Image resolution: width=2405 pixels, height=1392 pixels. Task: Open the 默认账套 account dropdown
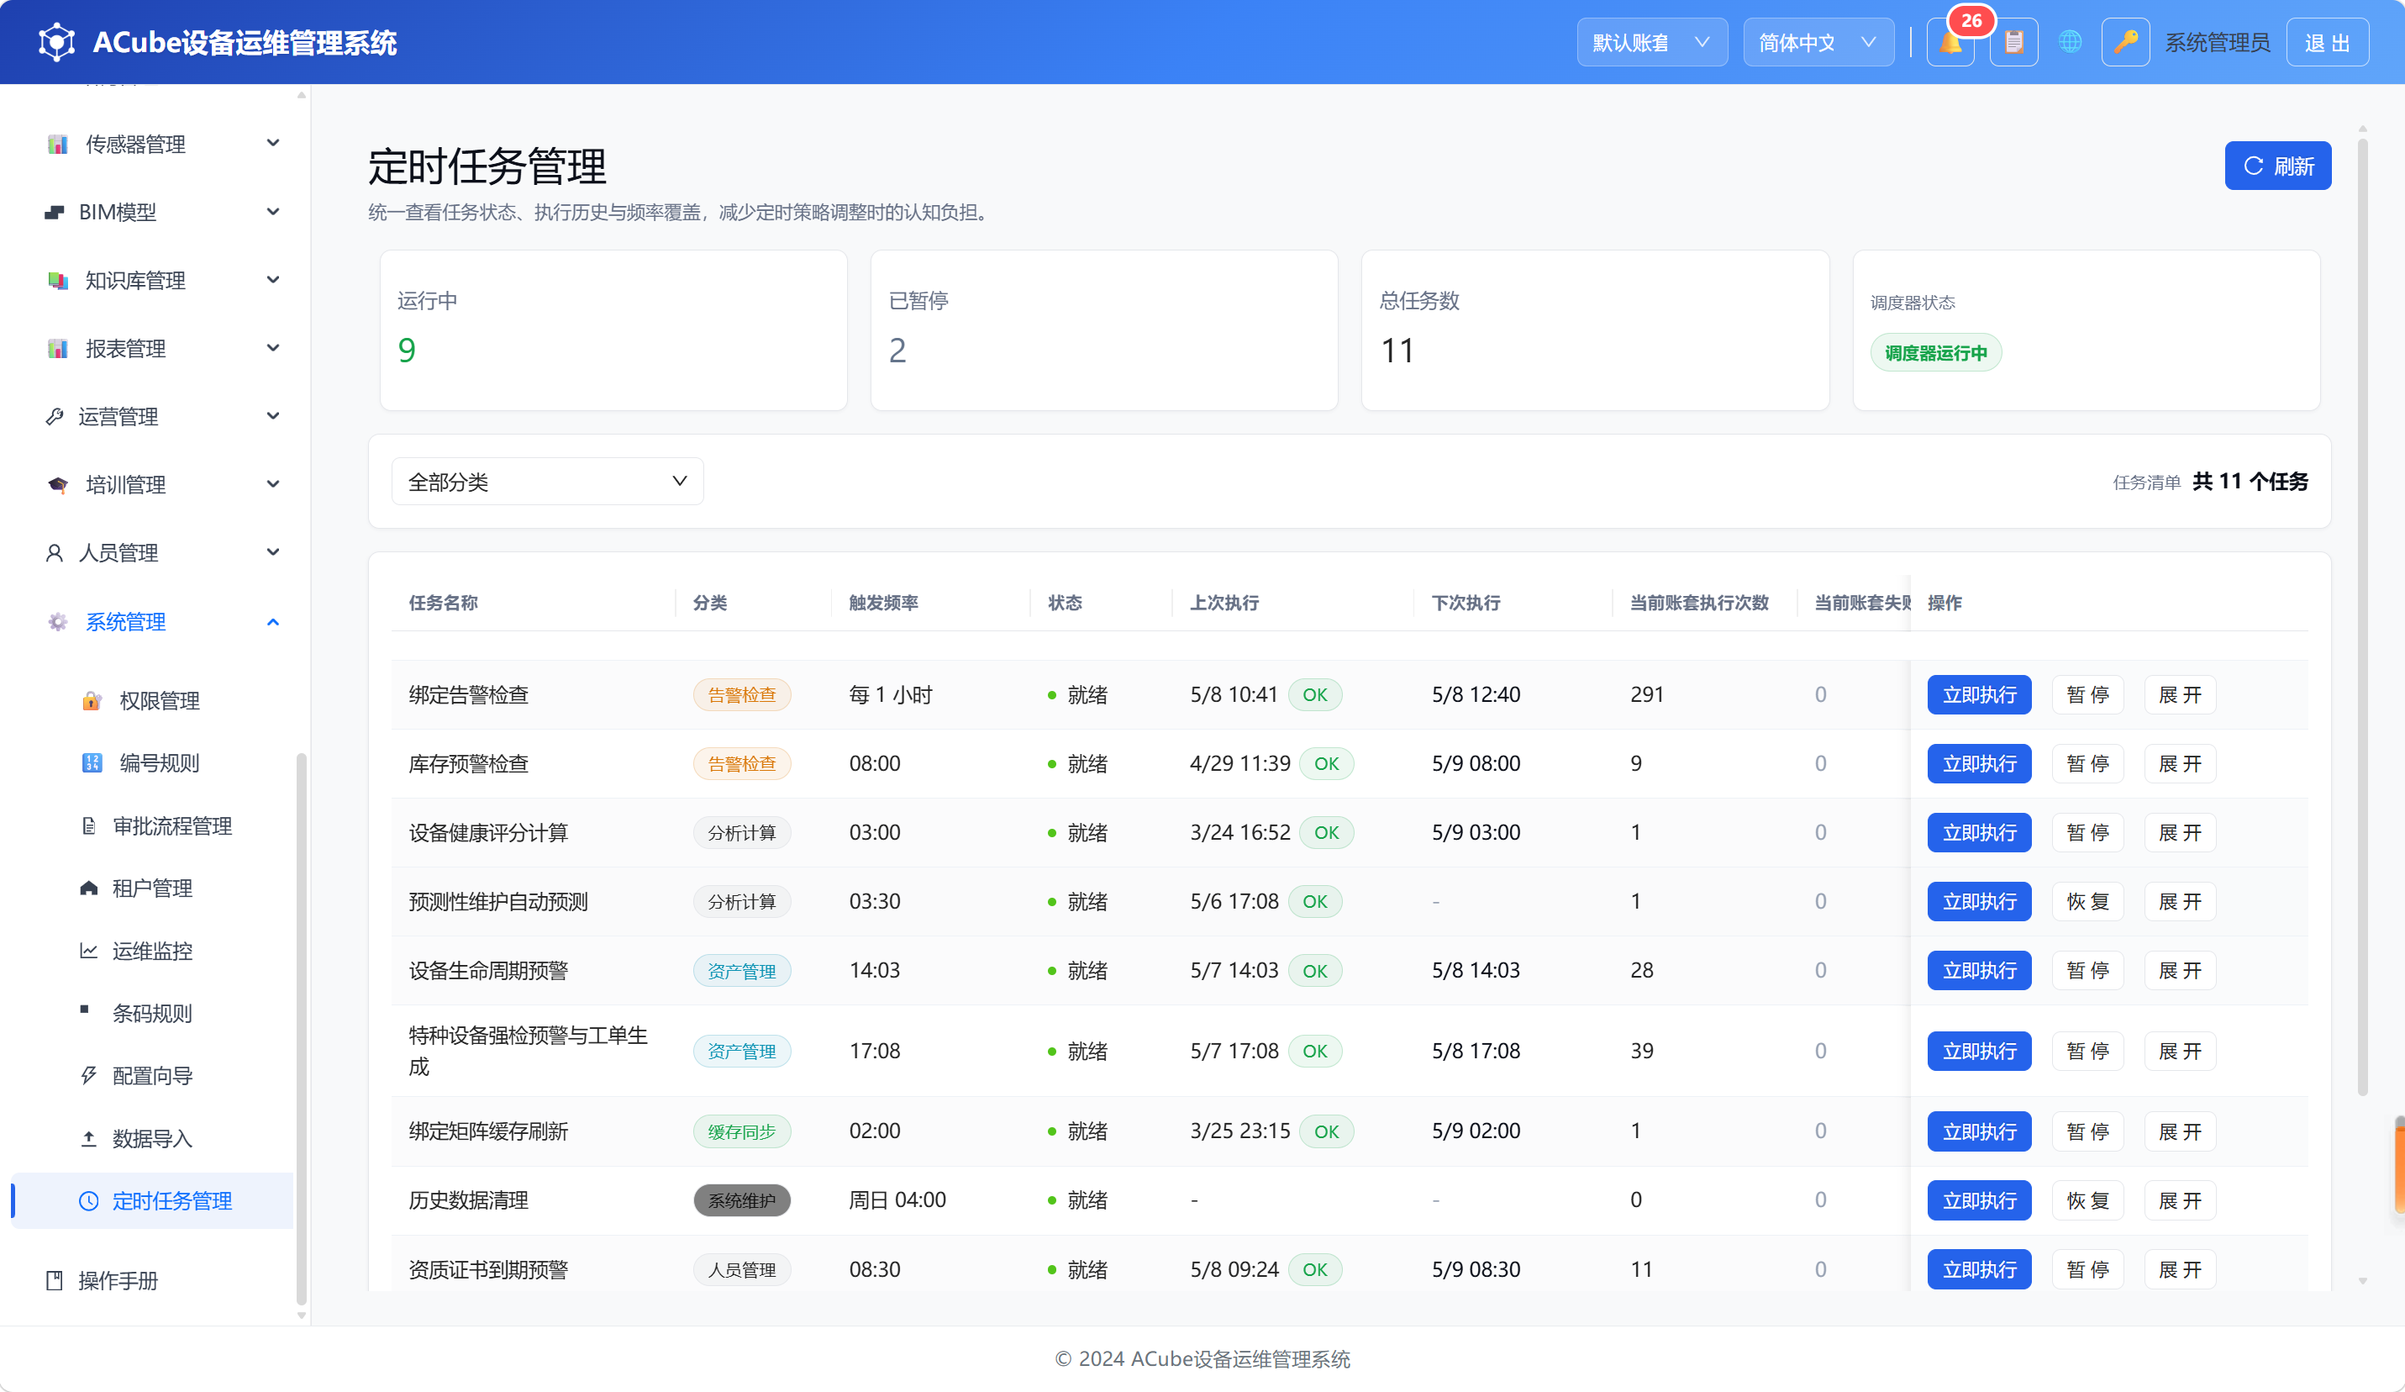point(1652,43)
